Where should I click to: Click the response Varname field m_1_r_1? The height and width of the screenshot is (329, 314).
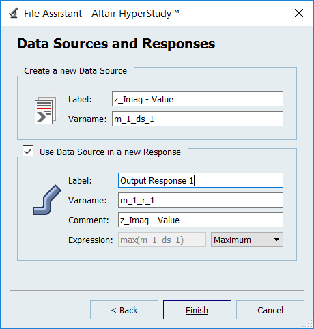pyautogui.click(x=201, y=200)
